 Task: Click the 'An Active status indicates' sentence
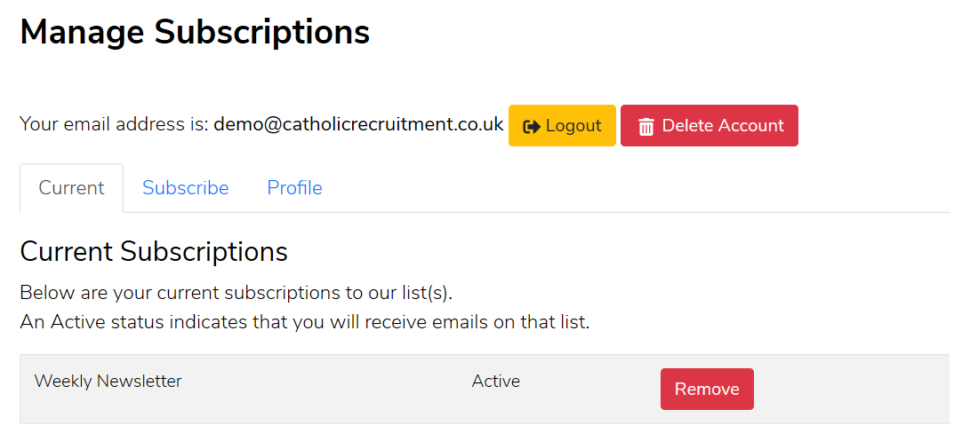pyautogui.click(x=305, y=322)
